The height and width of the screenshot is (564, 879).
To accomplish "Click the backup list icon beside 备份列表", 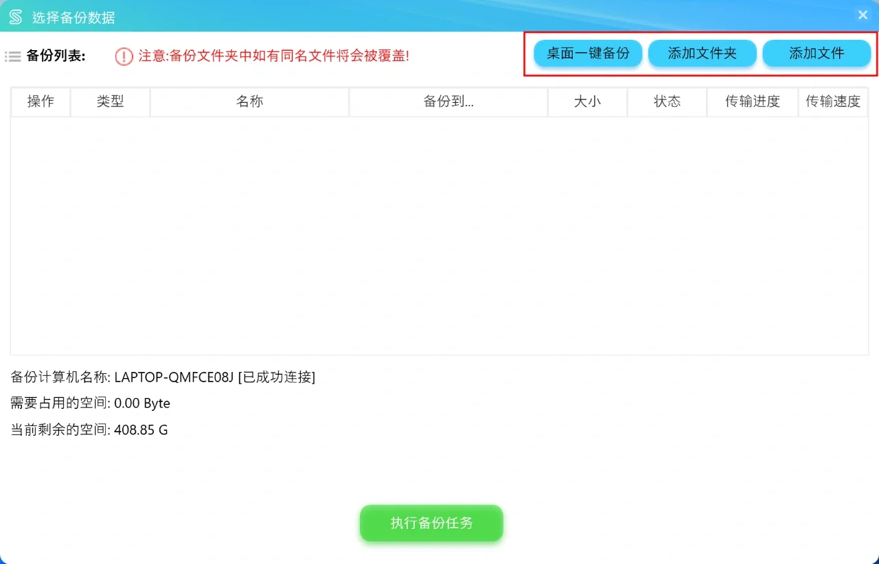I will (x=13, y=56).
